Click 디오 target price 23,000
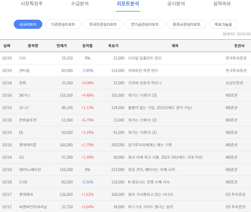Viewport: 251px width, 212px height. point(119,58)
